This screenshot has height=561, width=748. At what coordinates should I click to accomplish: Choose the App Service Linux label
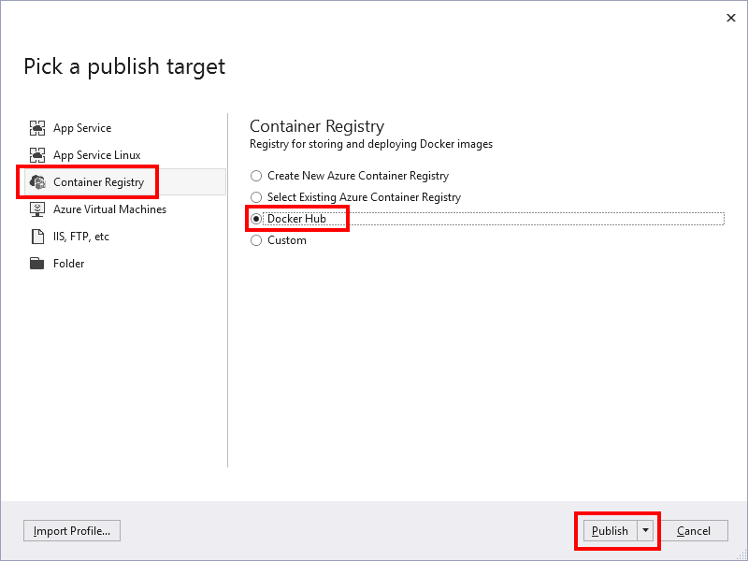click(97, 155)
